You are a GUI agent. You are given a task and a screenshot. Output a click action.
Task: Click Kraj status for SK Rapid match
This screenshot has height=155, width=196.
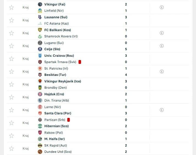pos(25,148)
